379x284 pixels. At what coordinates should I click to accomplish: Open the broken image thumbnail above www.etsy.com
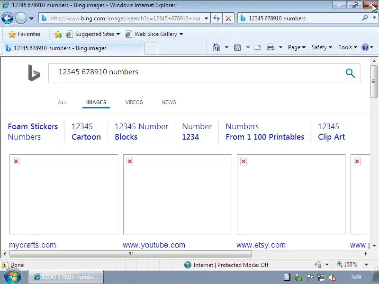291,195
